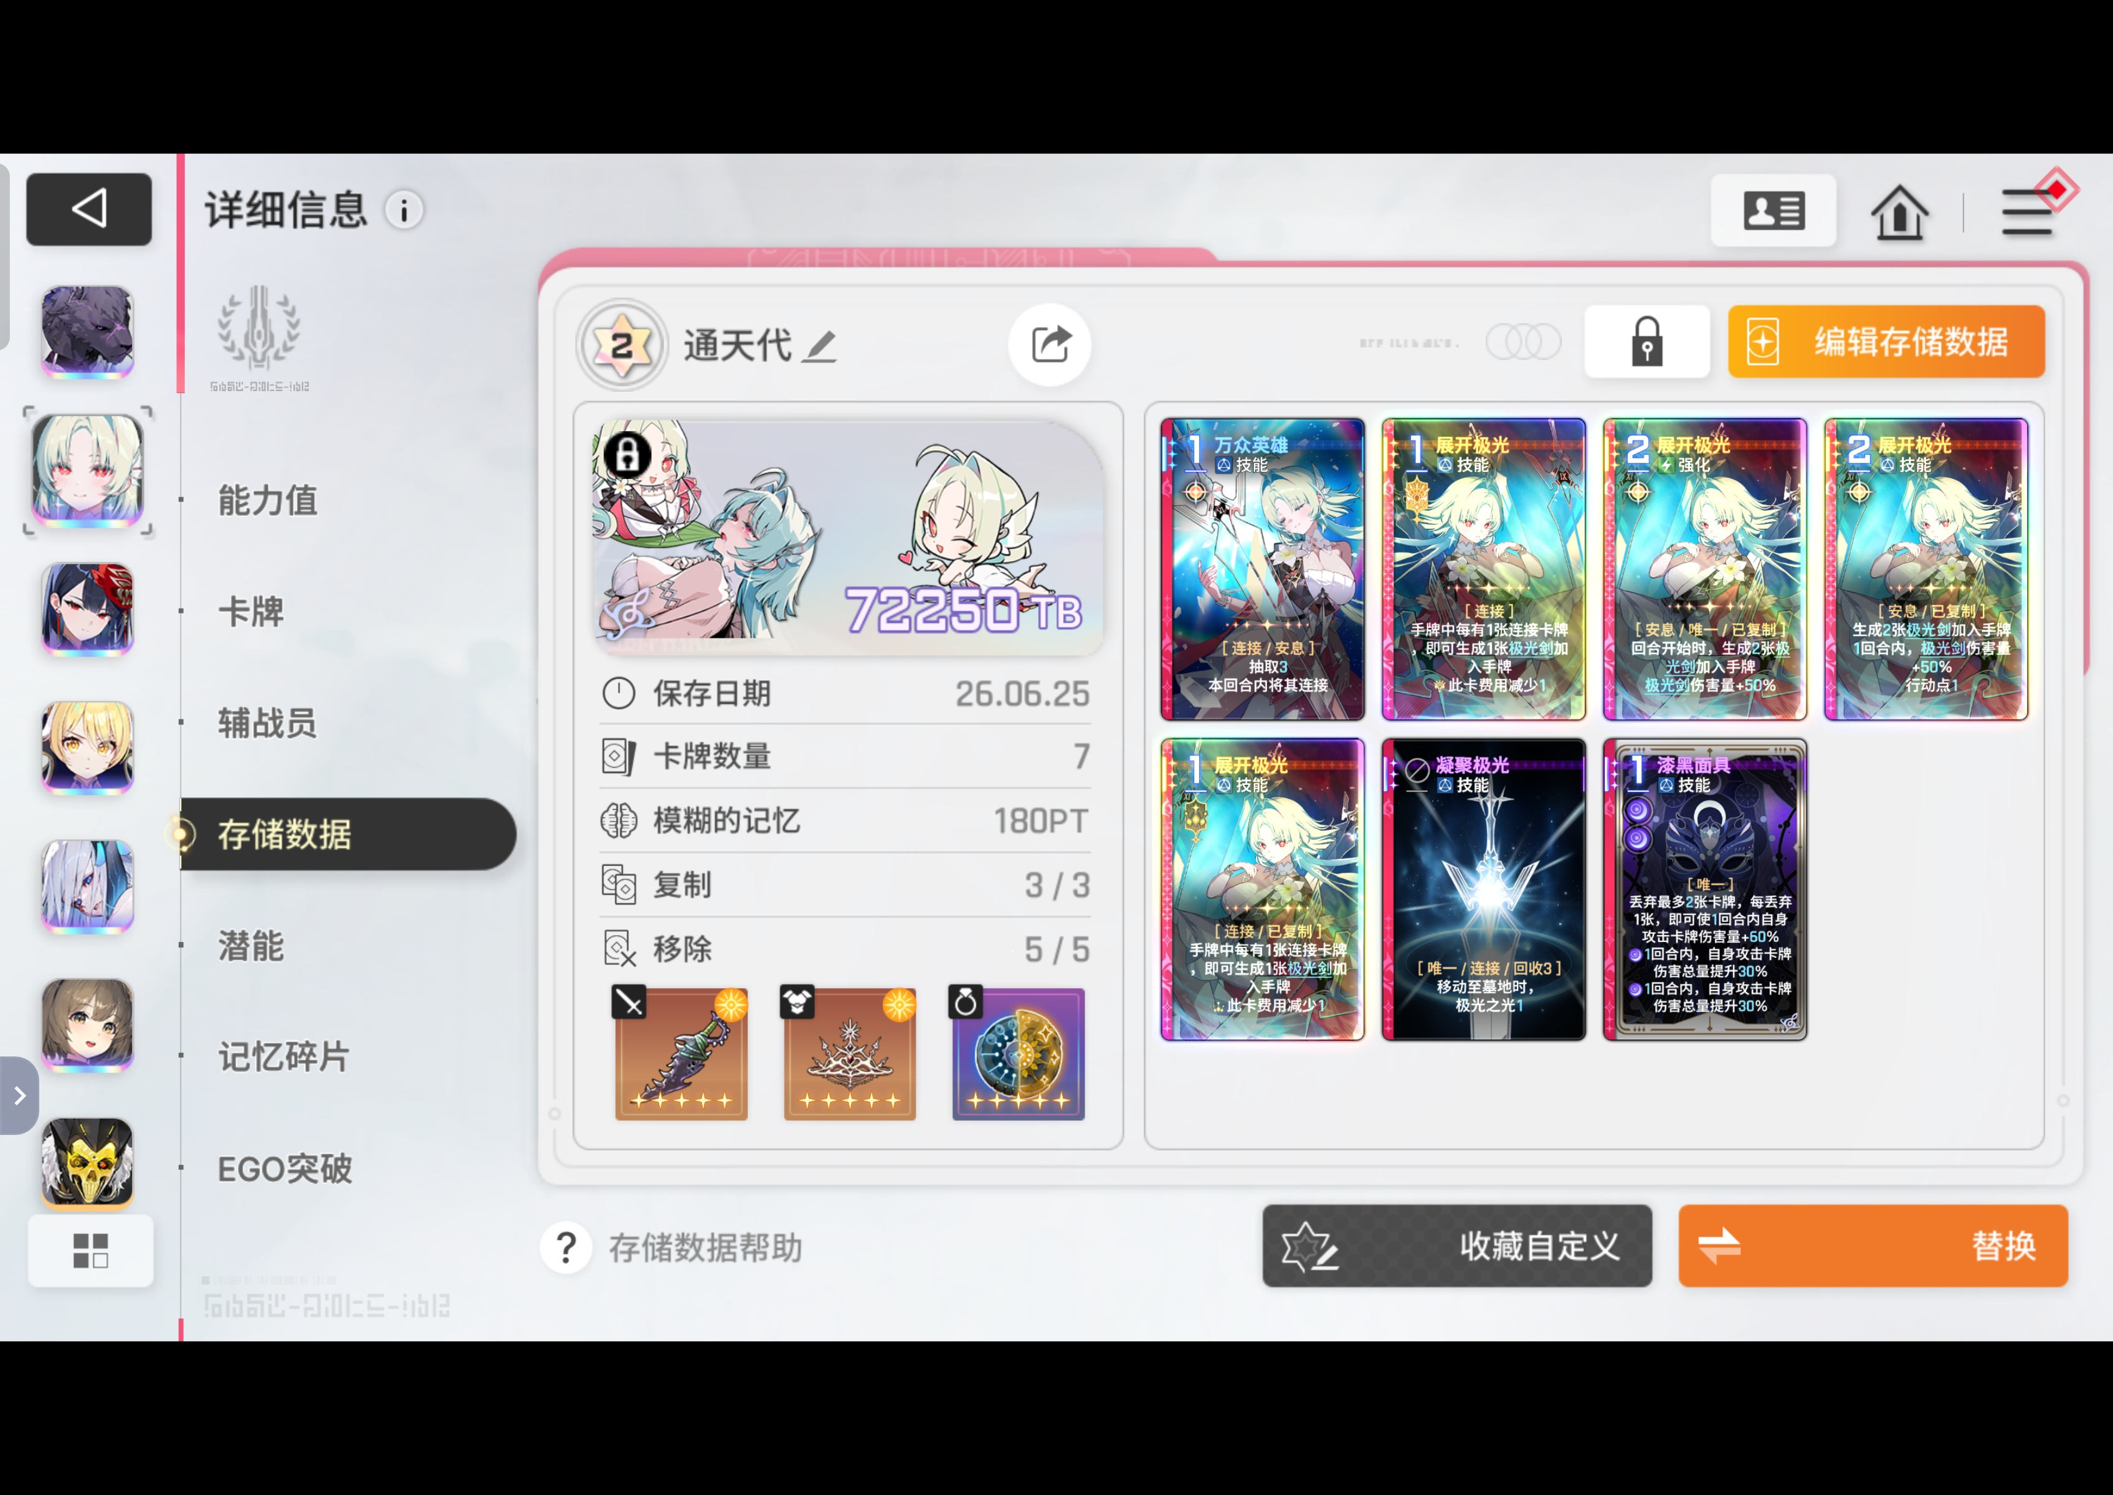Click the lock badge on the banner
The width and height of the screenshot is (2113, 1495).
628,455
